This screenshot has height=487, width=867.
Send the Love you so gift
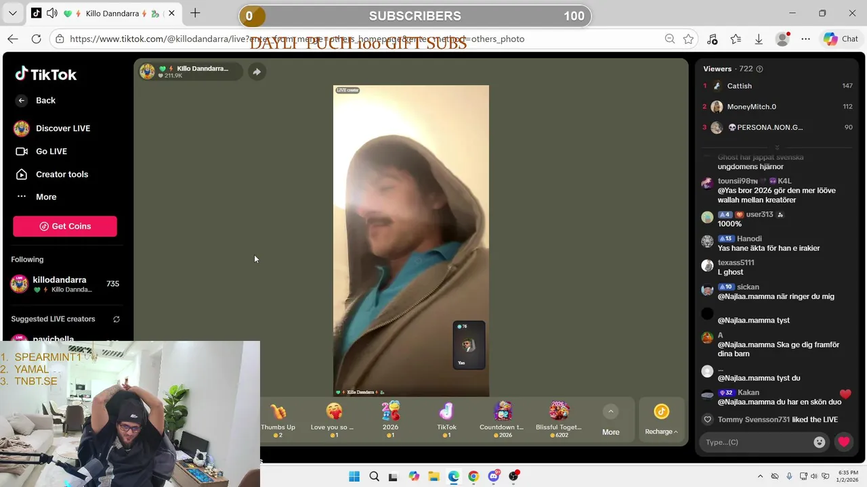(333, 420)
